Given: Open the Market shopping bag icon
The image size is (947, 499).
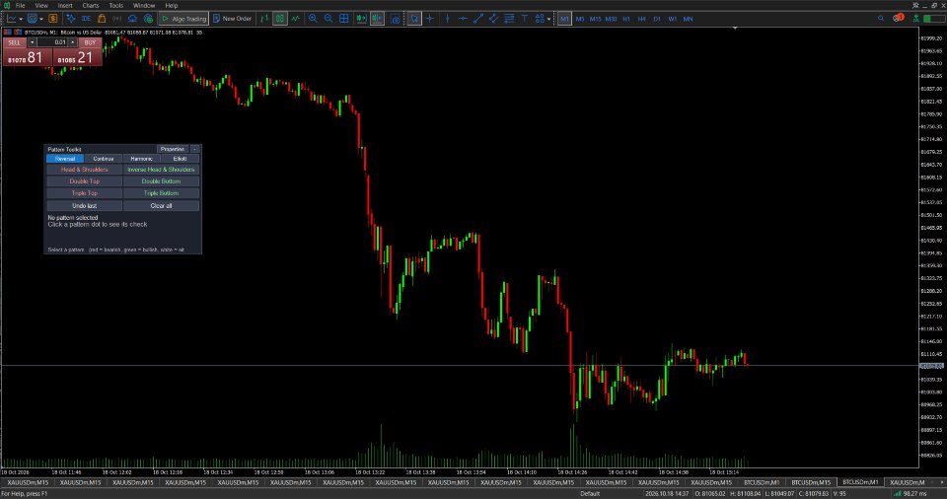Looking at the screenshot, I should pyautogui.click(x=102, y=19).
